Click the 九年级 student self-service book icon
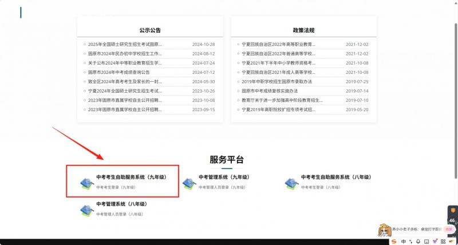The image size is (458, 245). tap(86, 183)
